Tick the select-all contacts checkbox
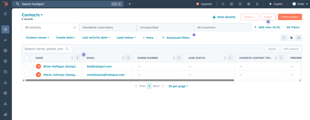Viewport: 310px width, 120px height. (x=27, y=58)
